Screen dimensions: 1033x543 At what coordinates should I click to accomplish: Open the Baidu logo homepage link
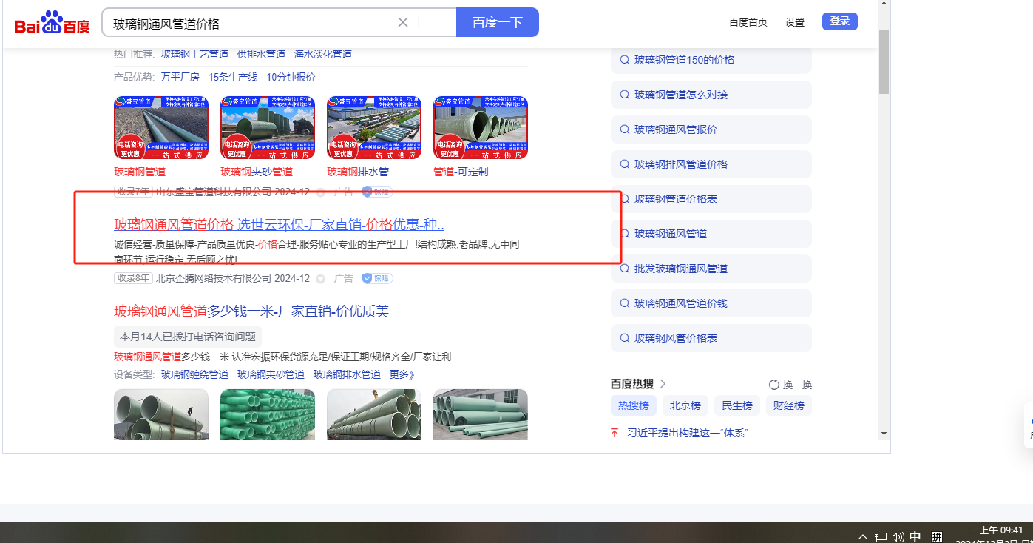52,23
